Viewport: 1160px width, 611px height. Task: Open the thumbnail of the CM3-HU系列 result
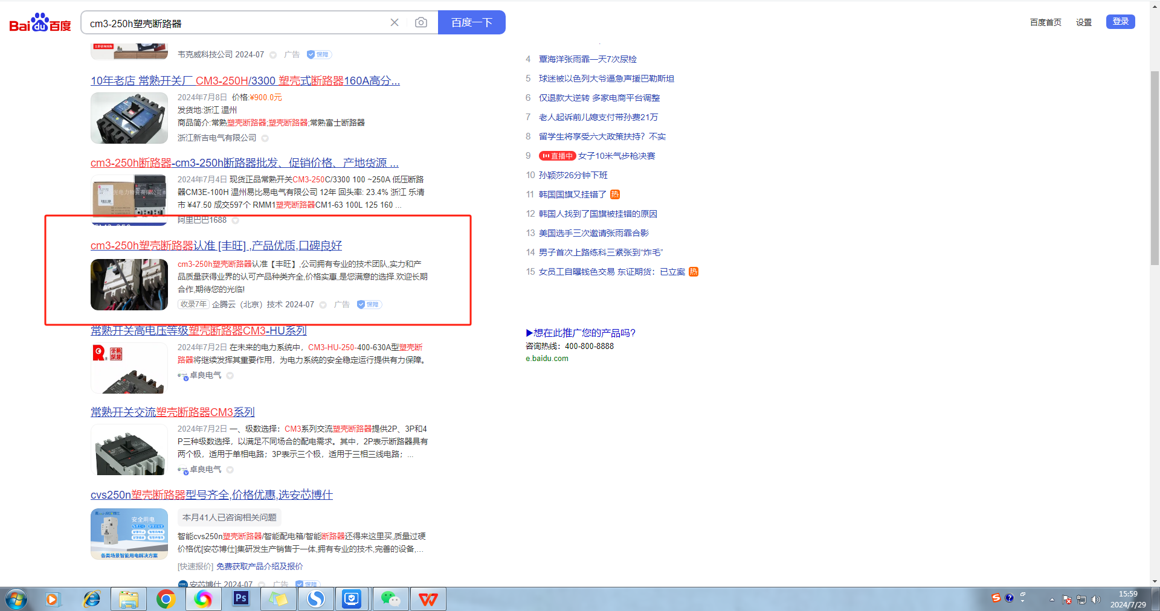click(x=129, y=368)
